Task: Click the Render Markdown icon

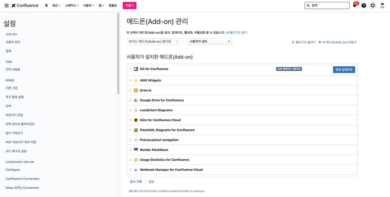Action: (136, 150)
